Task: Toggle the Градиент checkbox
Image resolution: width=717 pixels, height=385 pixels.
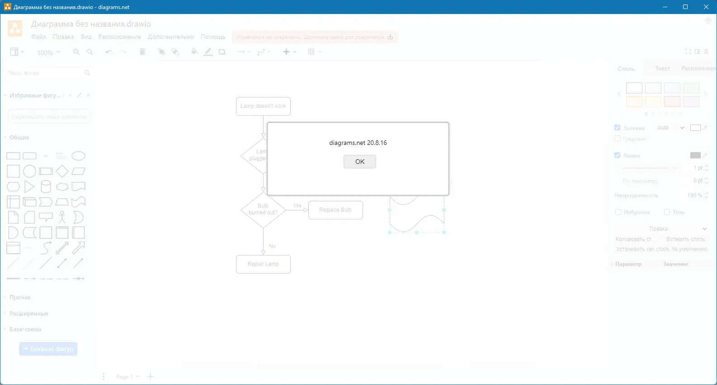Action: click(x=618, y=139)
